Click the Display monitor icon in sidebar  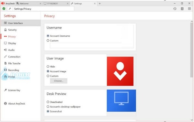[x=5, y=43]
